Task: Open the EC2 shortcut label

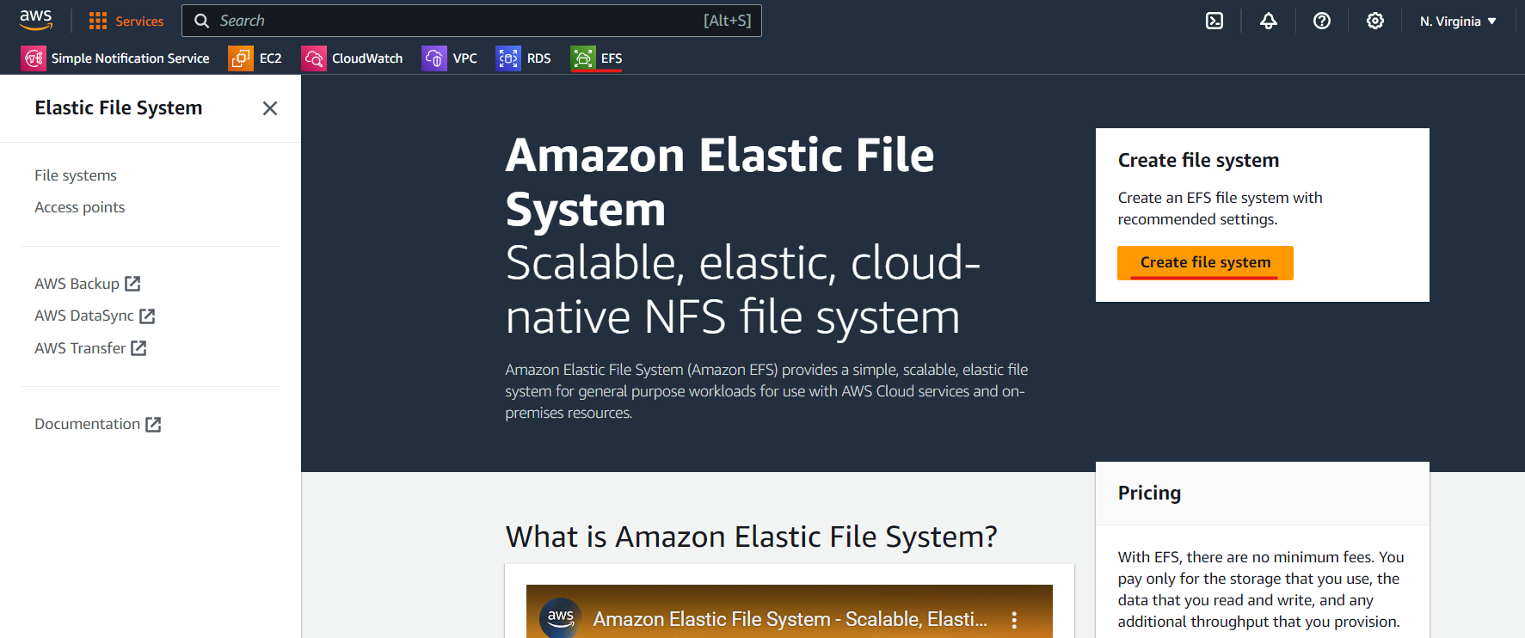Action: click(271, 58)
